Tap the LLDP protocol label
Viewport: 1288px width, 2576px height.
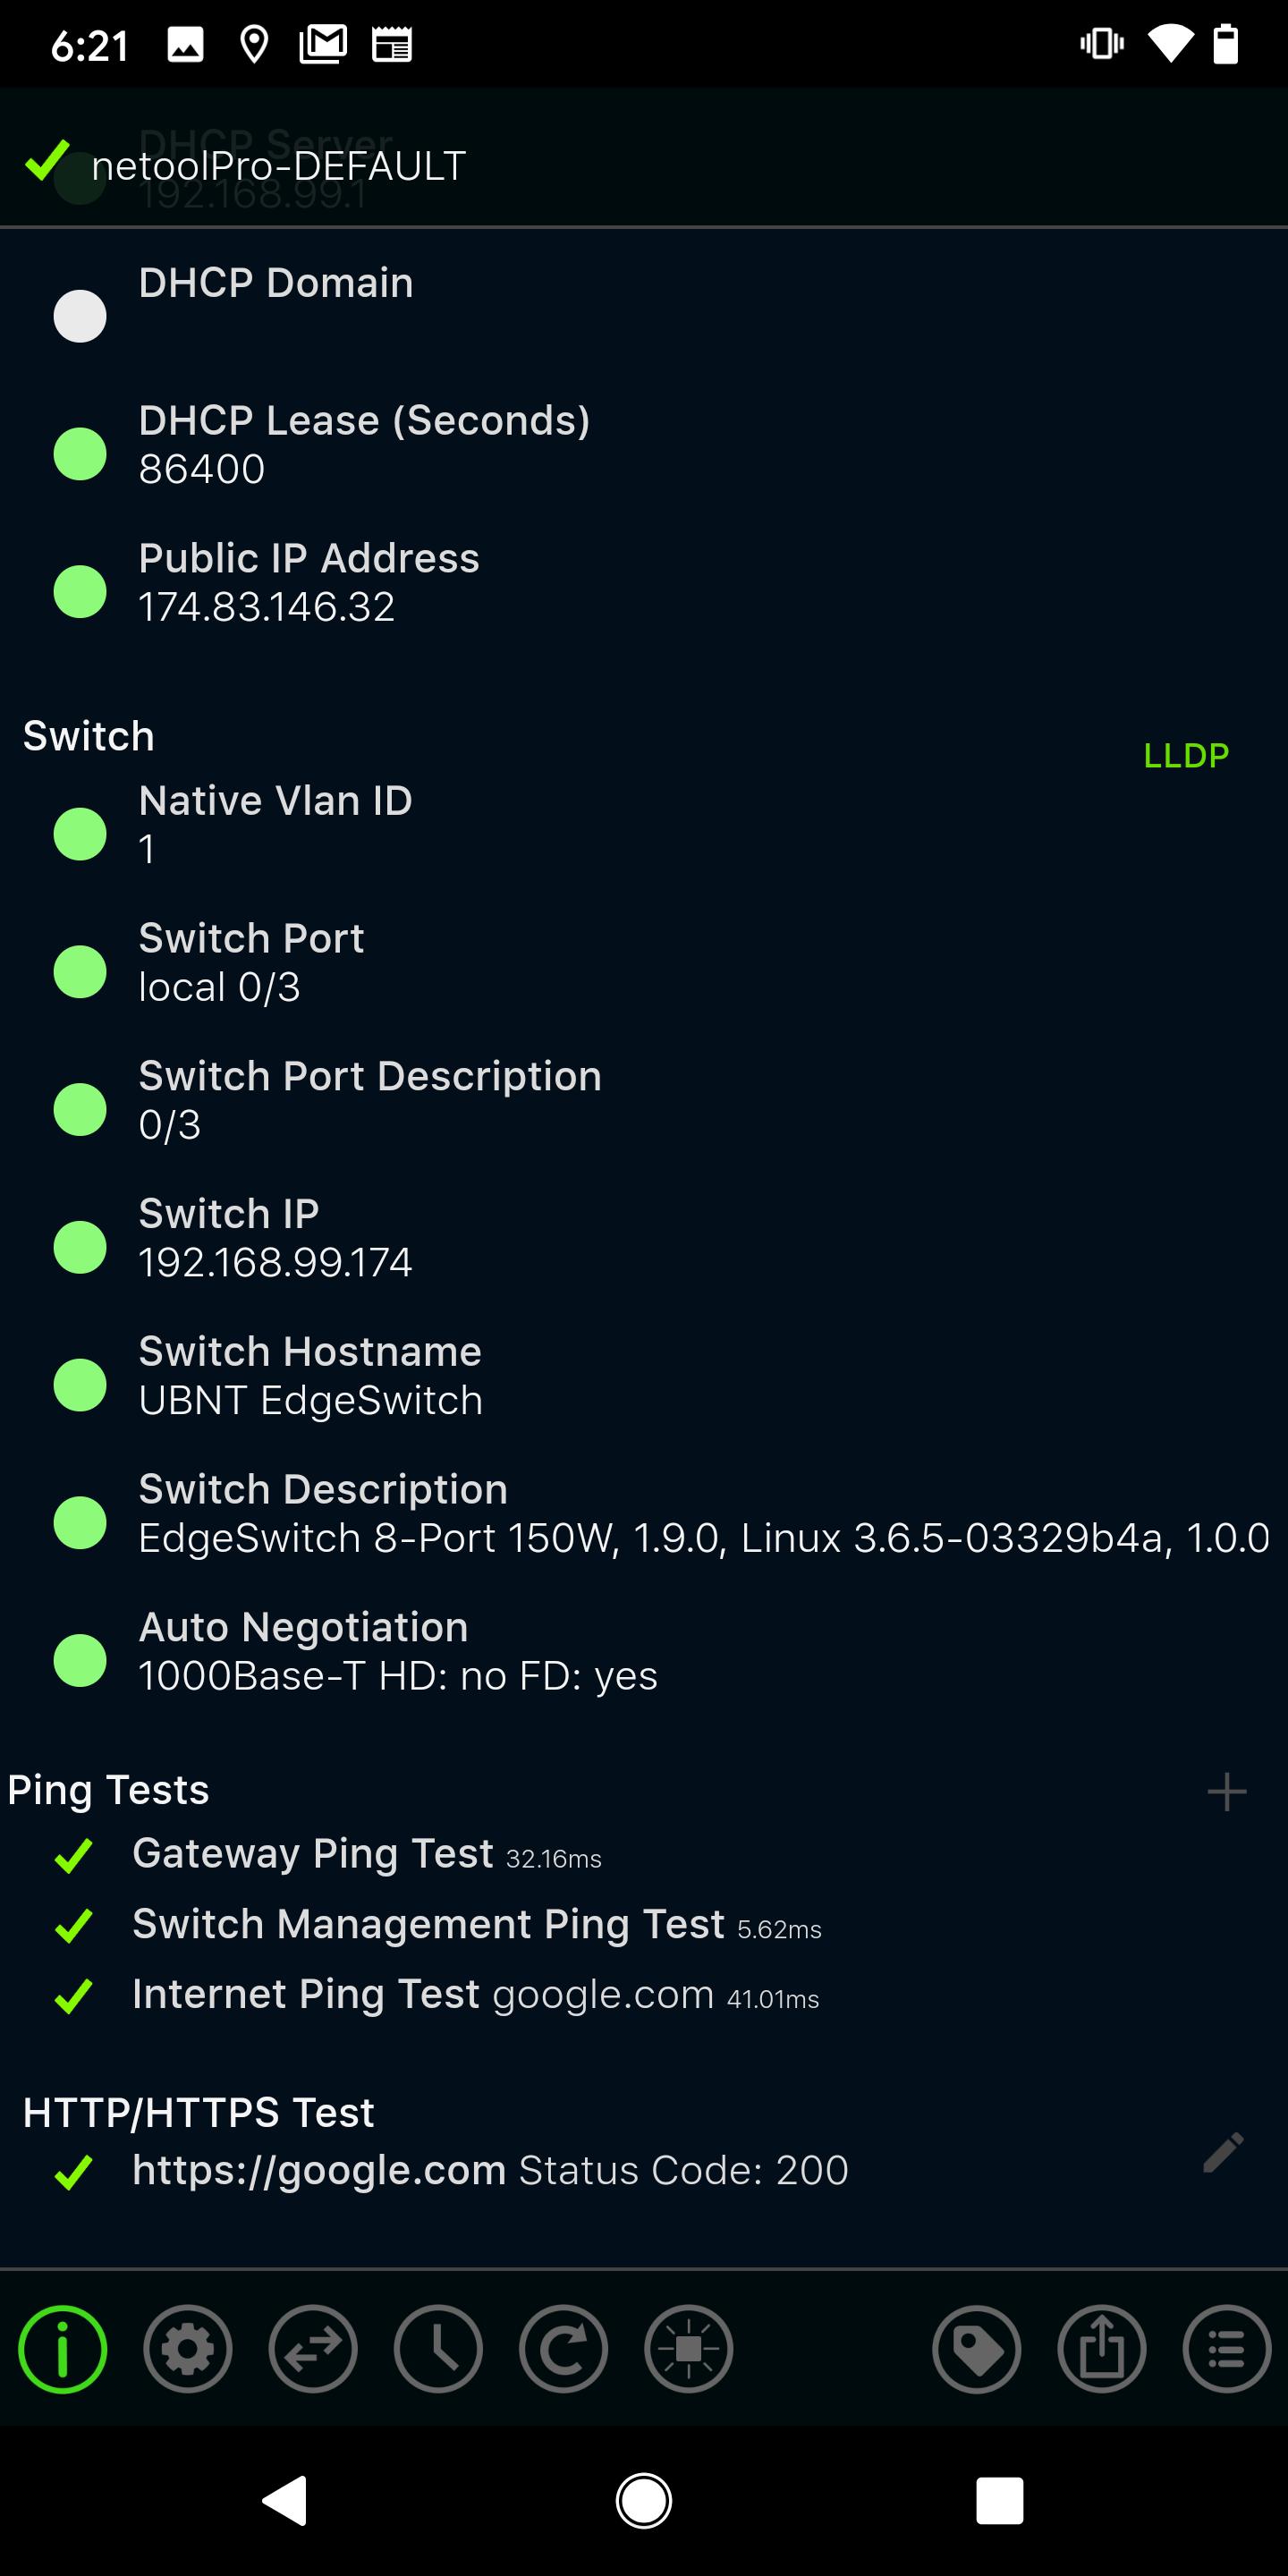(1186, 756)
